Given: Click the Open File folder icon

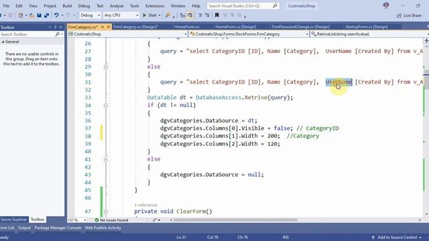Looking at the screenshot, I should pyautogui.click(x=32, y=15).
